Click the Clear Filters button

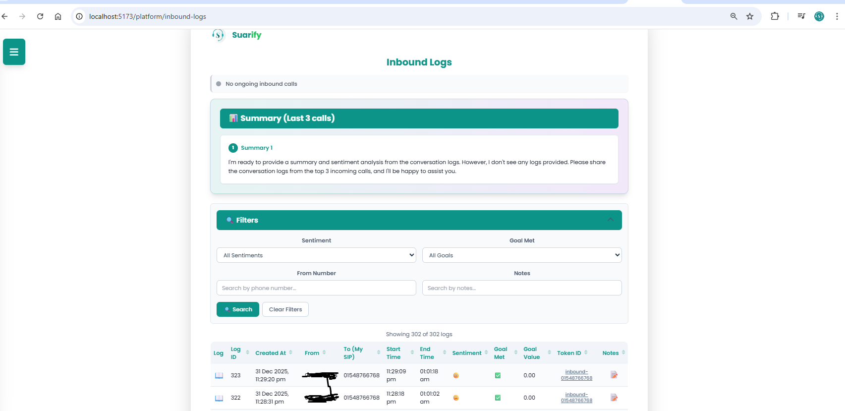pos(285,309)
